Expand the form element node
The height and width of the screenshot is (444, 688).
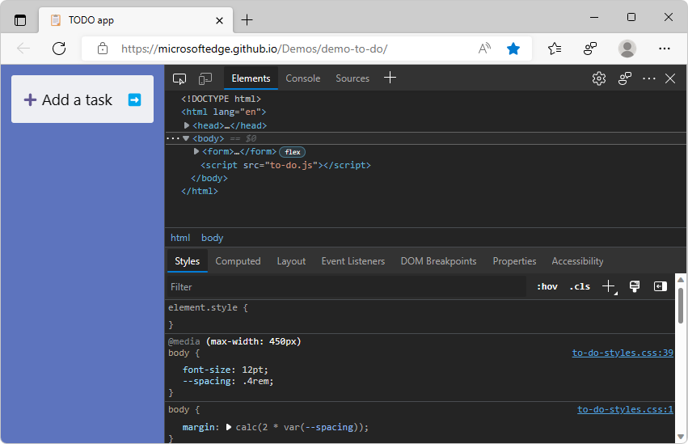[196, 151]
